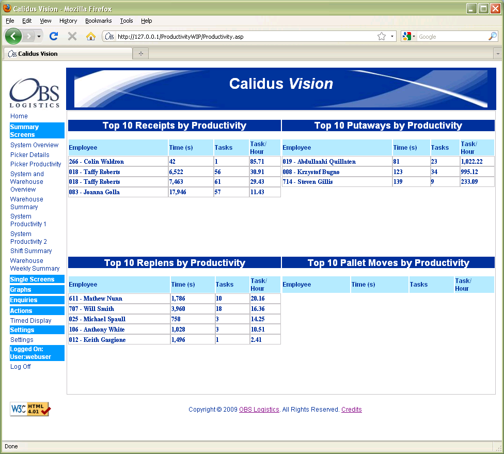This screenshot has height=454, width=504.
Task: Open the Timed Display link
Action: coord(31,321)
